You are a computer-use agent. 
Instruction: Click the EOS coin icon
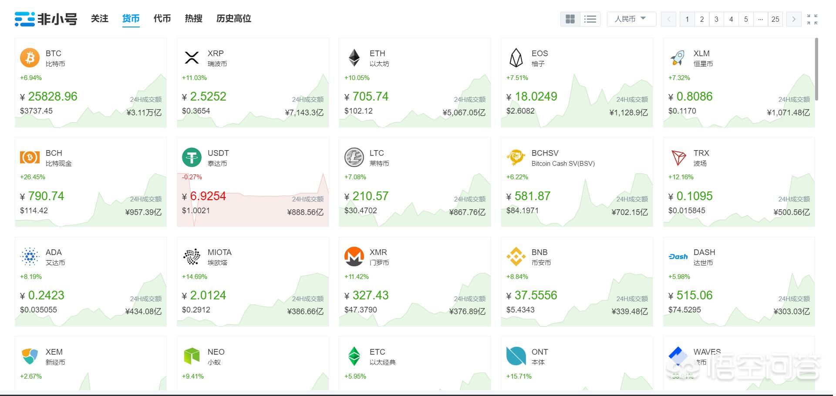coord(516,57)
